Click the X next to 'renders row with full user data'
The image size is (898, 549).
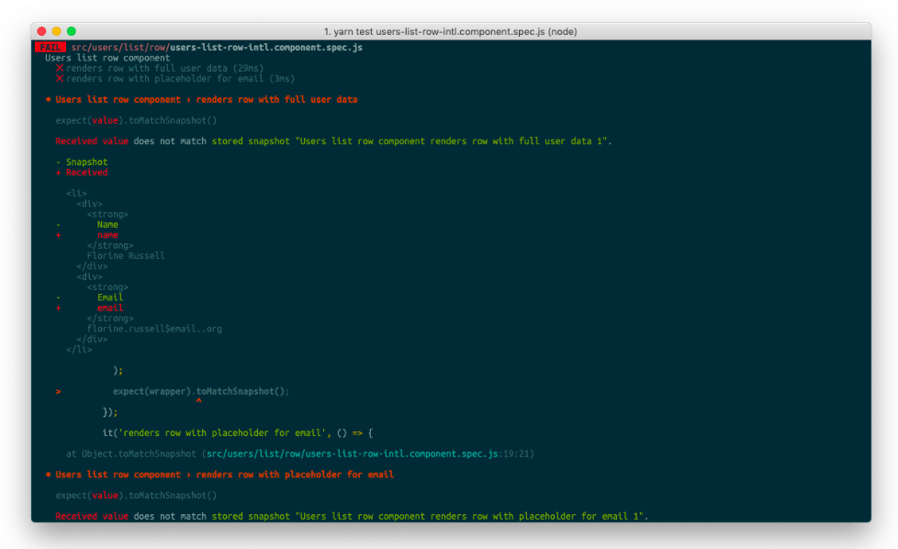coord(60,68)
